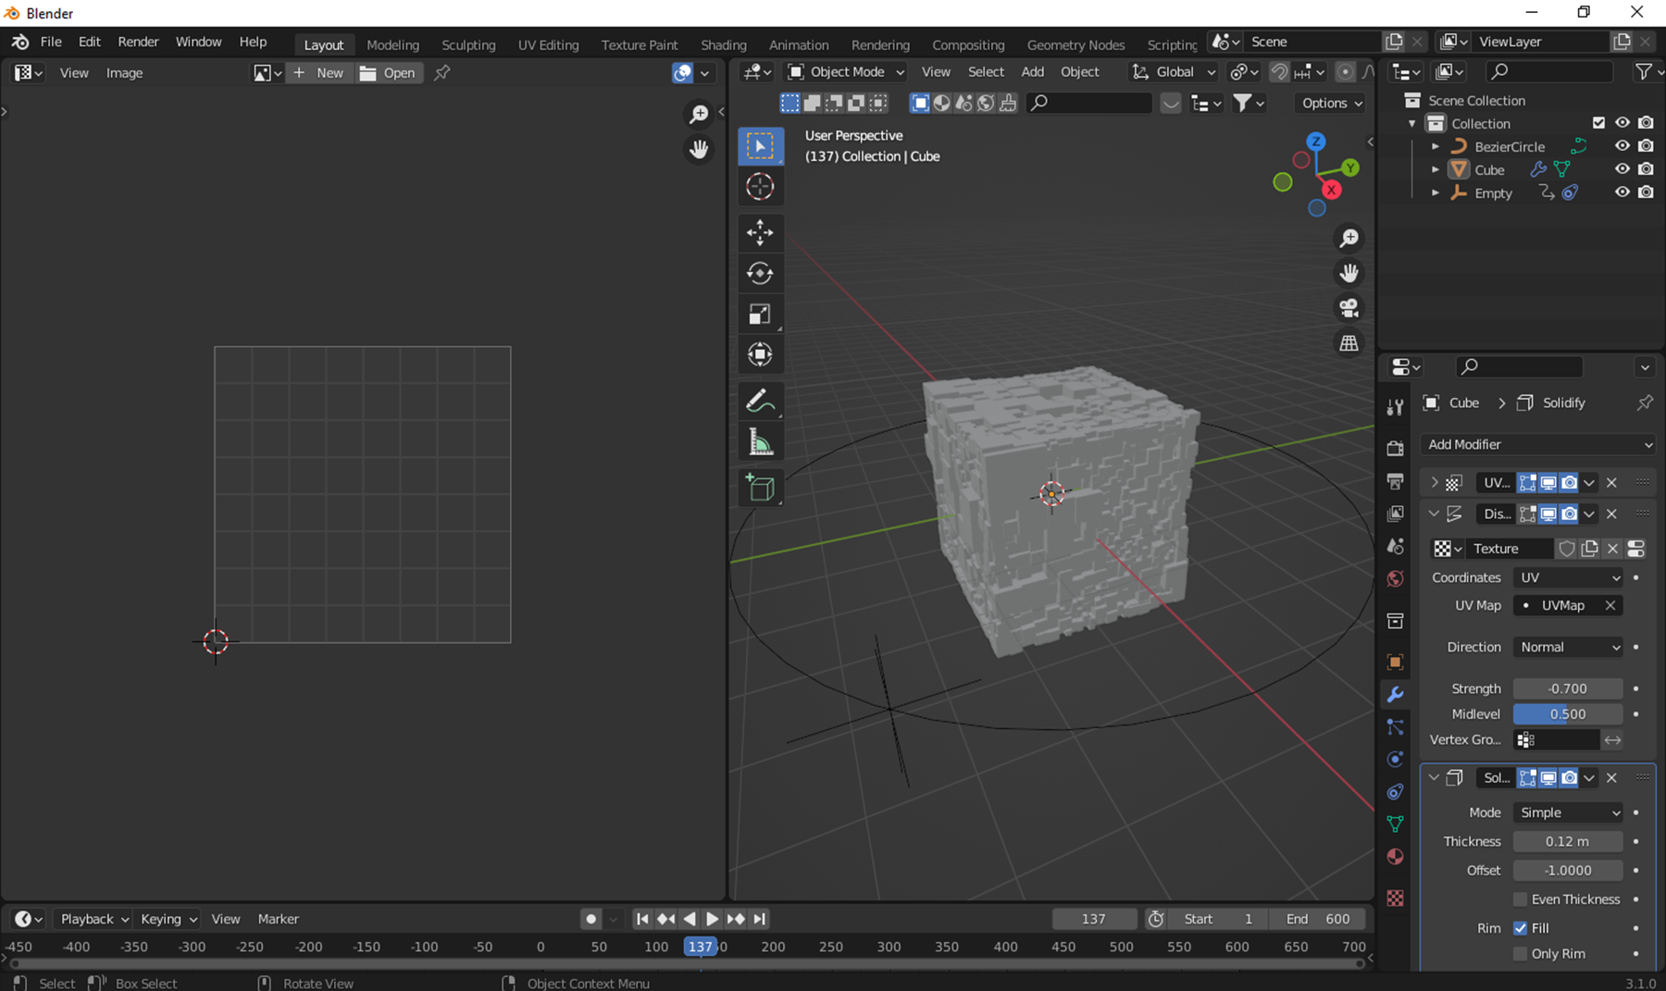The height and width of the screenshot is (991, 1666).
Task: Open the Render menu
Action: coord(138,42)
